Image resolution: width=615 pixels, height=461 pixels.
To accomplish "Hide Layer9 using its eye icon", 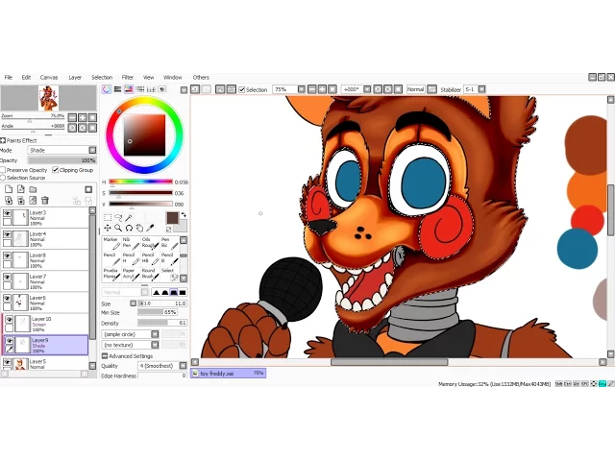I will (x=9, y=341).
